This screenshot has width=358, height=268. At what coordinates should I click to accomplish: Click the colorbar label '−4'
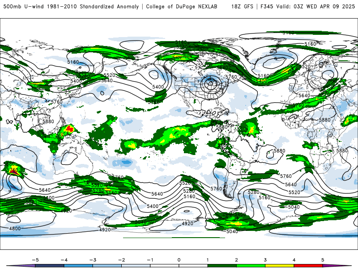tap(64, 260)
